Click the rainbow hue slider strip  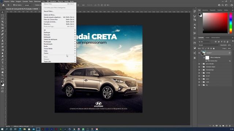click(x=231, y=23)
